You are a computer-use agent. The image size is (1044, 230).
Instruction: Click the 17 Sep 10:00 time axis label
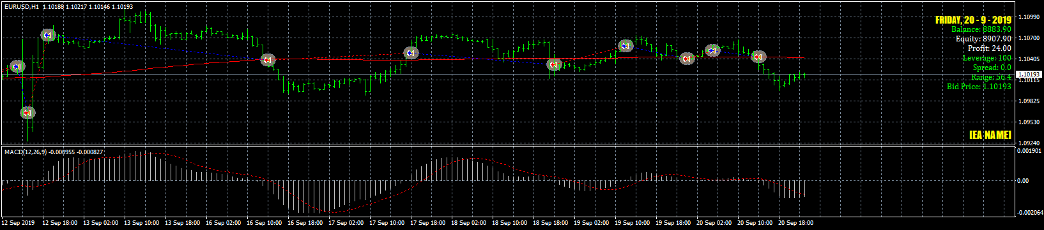pos(387,224)
